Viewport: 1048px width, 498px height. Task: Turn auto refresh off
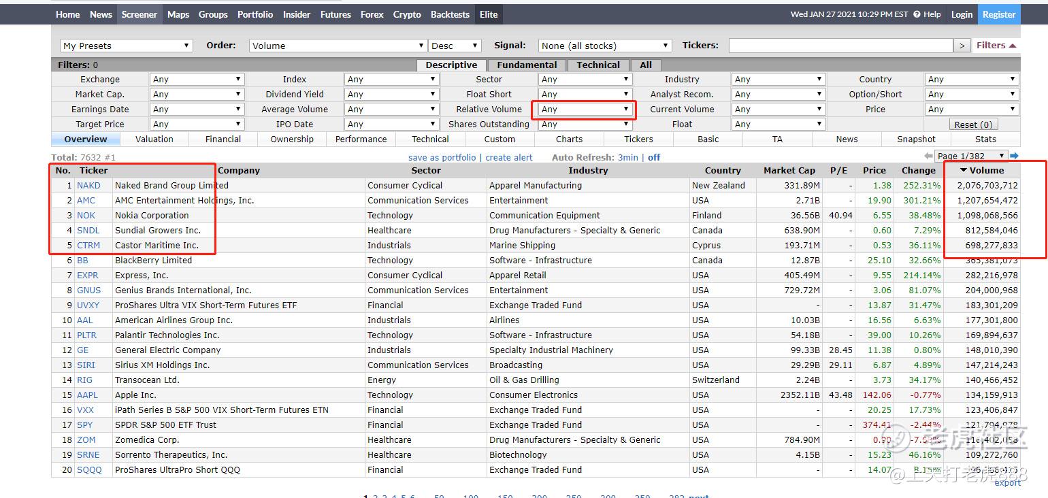[654, 157]
